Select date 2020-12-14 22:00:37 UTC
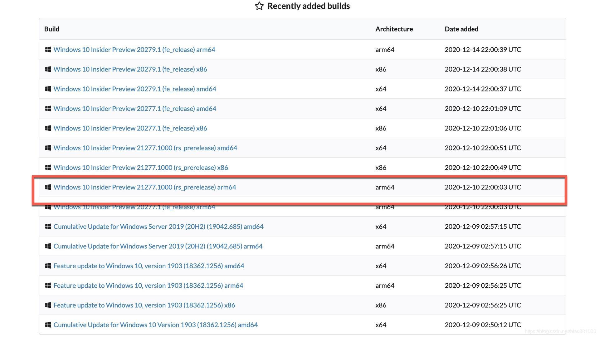This screenshot has width=599, height=337. pos(483,89)
